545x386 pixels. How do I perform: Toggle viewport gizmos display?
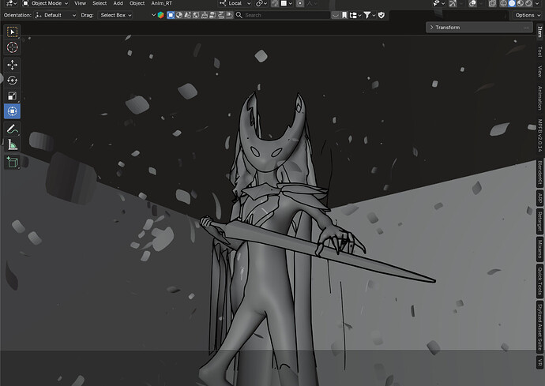coord(453,3)
